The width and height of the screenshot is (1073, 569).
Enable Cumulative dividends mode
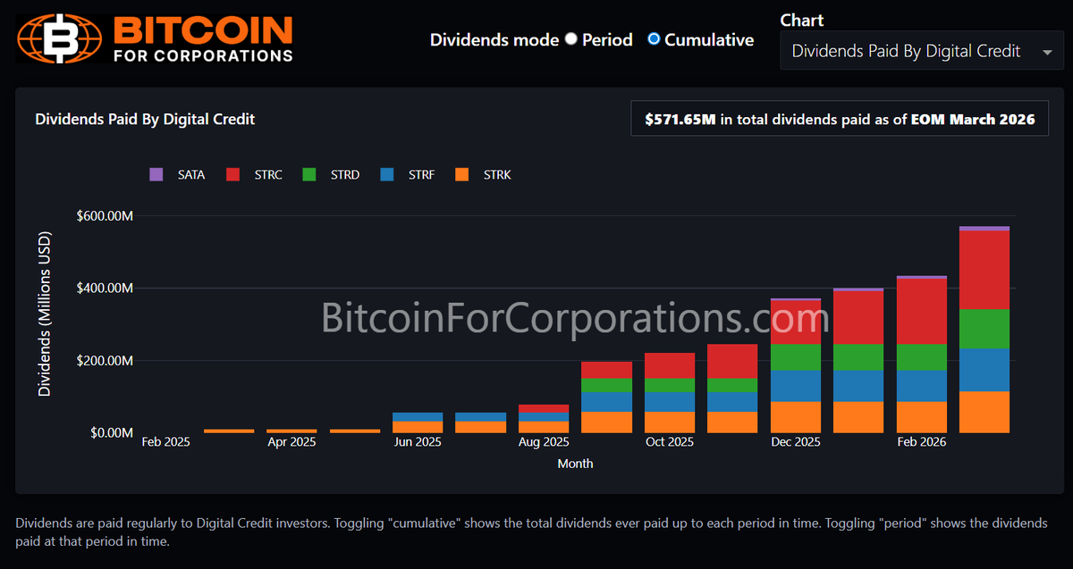click(x=654, y=39)
